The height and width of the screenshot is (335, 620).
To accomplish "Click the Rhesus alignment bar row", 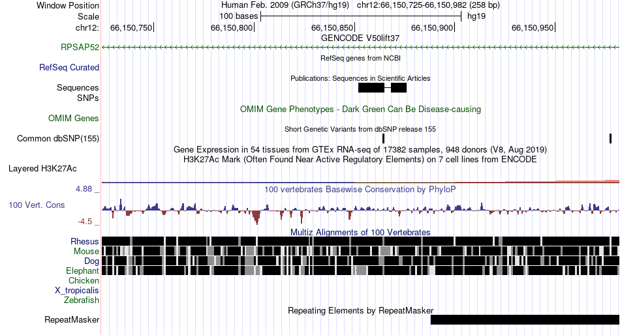I will [x=361, y=241].
